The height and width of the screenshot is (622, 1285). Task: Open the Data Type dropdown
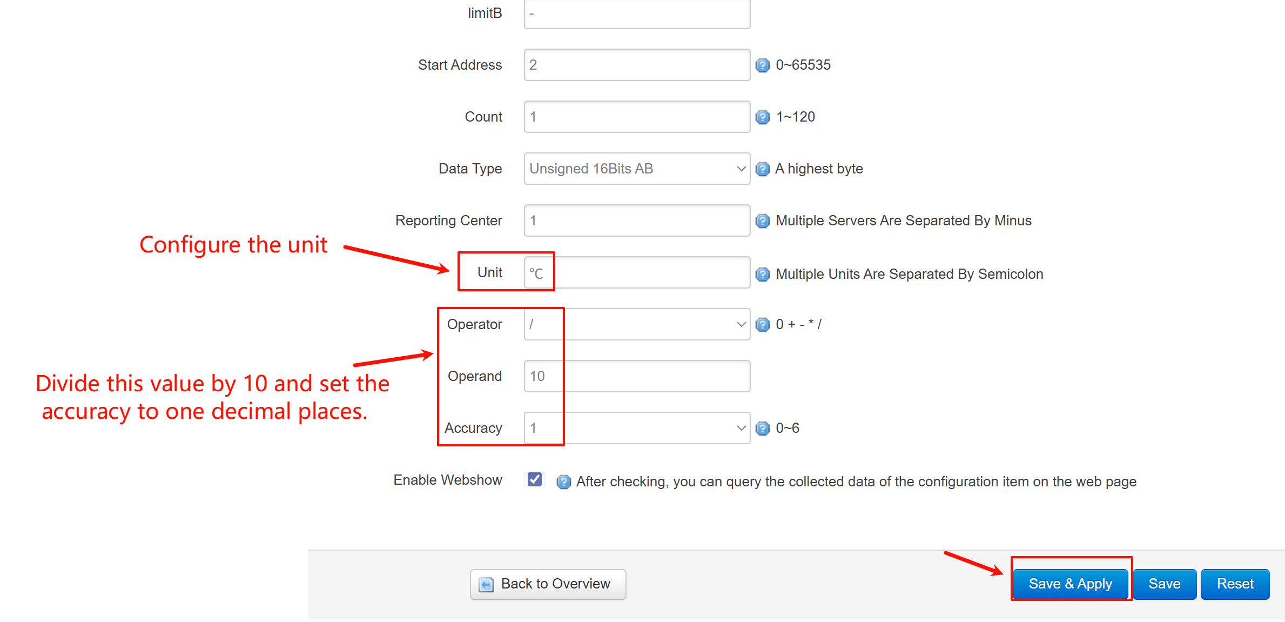click(x=636, y=169)
